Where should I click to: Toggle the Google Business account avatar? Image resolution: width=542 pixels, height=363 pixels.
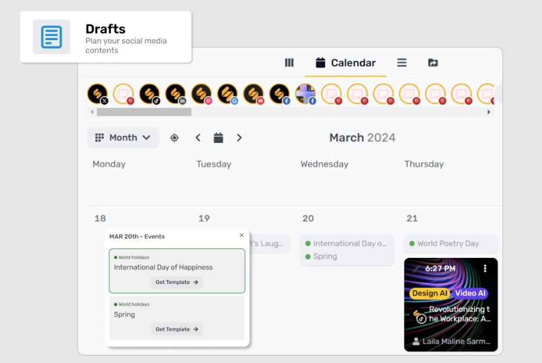[x=228, y=94]
